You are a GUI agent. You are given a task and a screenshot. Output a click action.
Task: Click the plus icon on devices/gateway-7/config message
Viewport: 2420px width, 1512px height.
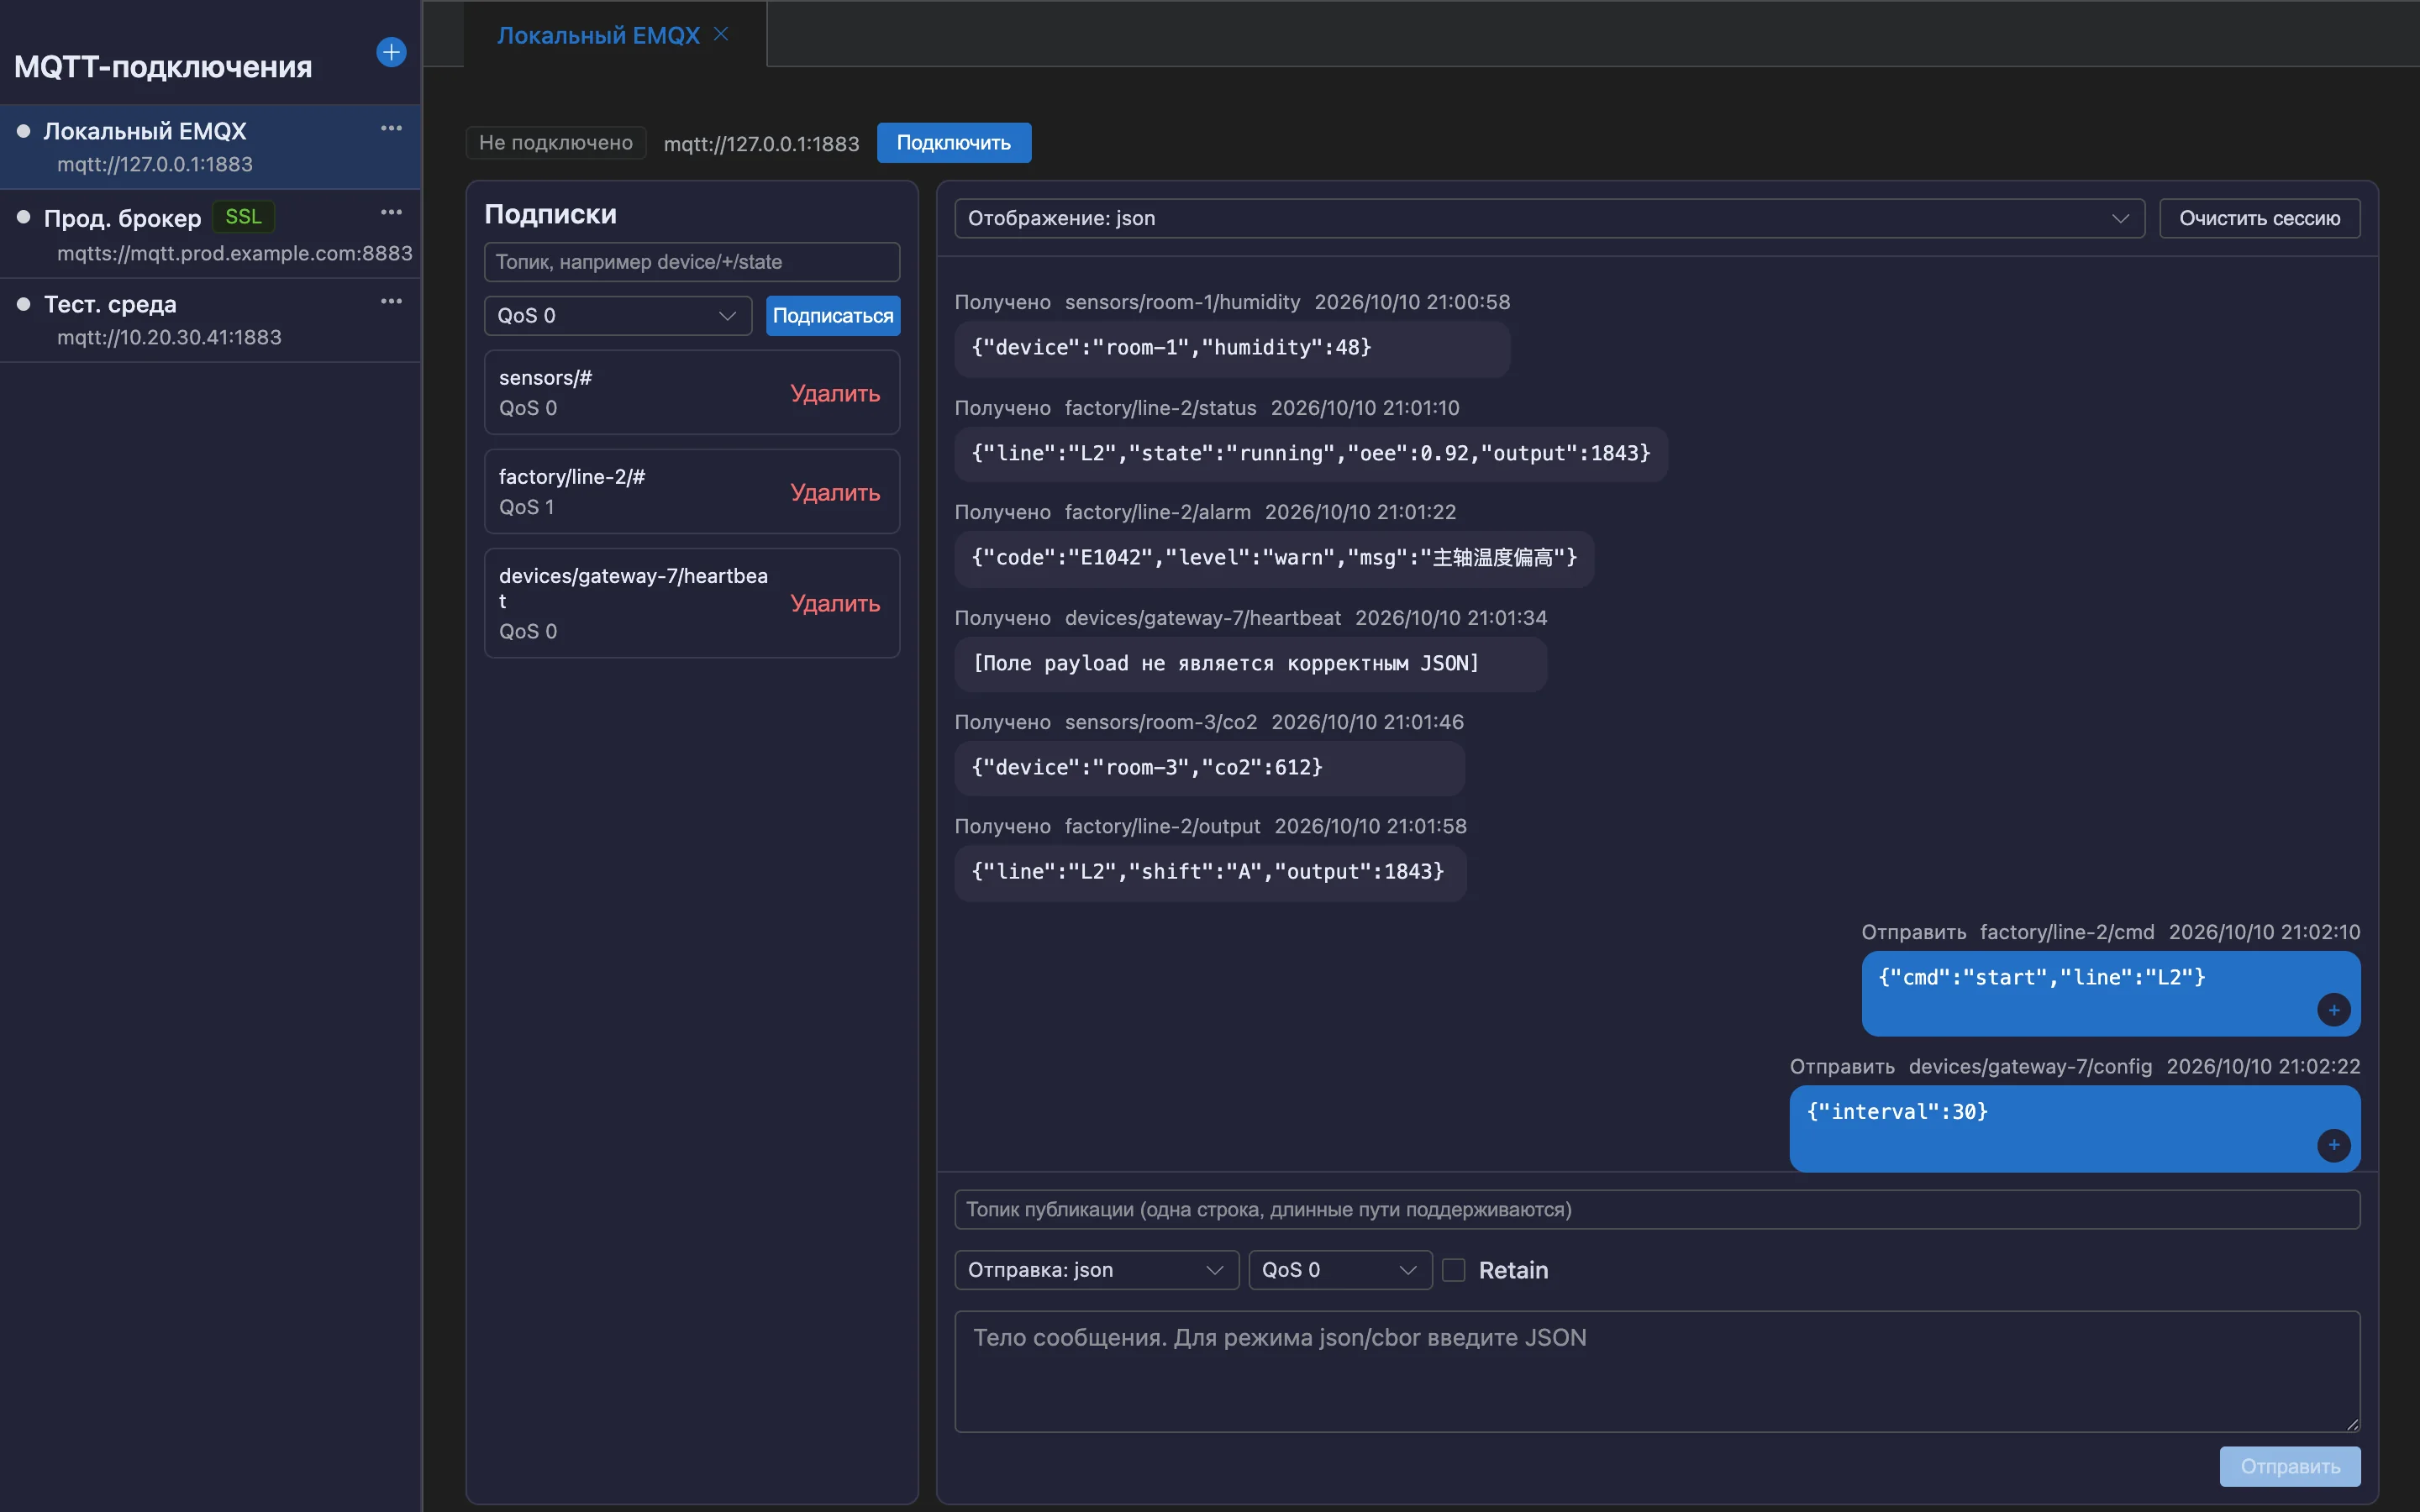pyautogui.click(x=2333, y=1145)
